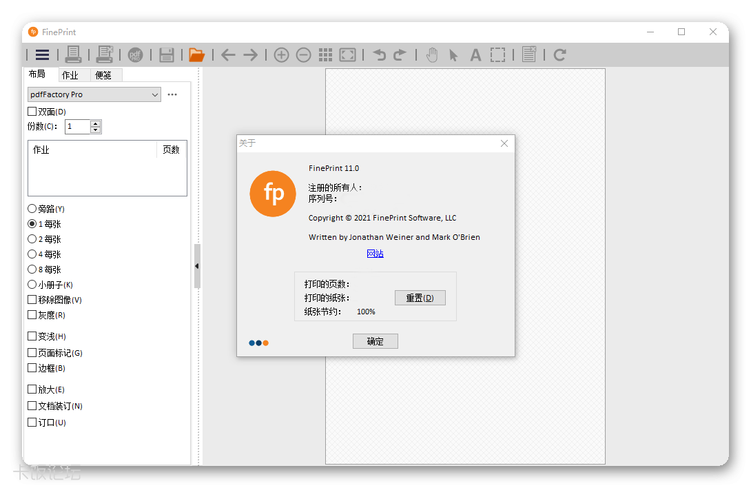The height and width of the screenshot is (488, 751).
Task: Toggle the 放大(E) checkbox
Action: click(x=32, y=389)
